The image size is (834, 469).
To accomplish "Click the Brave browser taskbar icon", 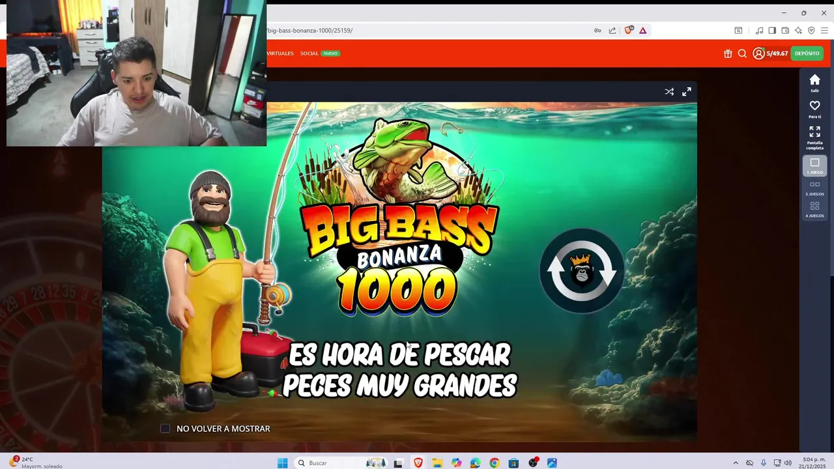I will tap(418, 463).
